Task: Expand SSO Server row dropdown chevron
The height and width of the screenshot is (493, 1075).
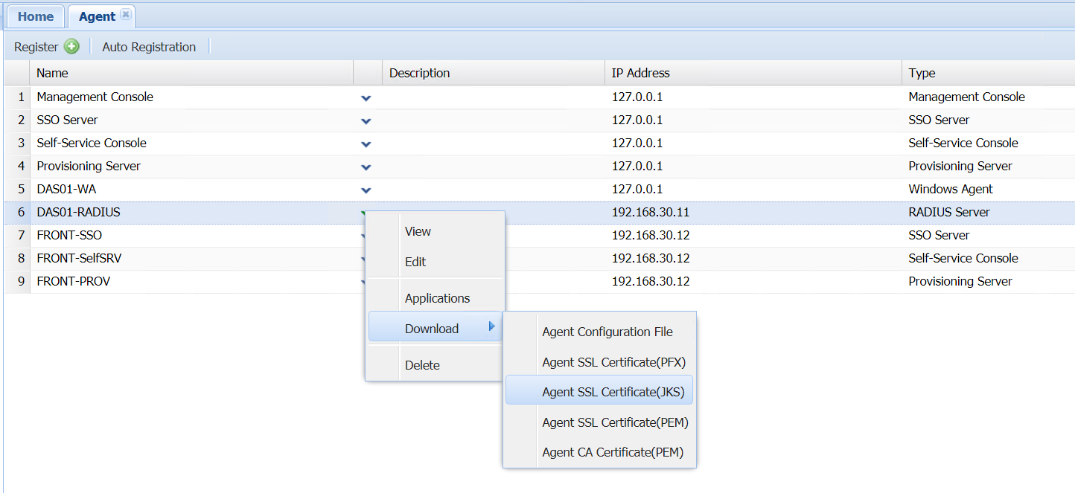Action: [366, 120]
